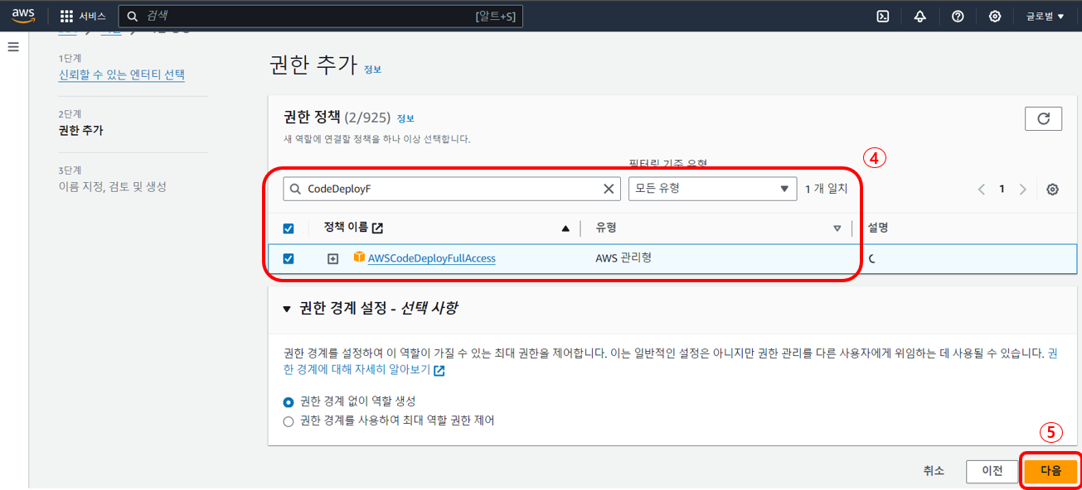Click the 이름 지정, 검토 및 생성 step
This screenshot has height=490, width=1082.
(x=112, y=186)
